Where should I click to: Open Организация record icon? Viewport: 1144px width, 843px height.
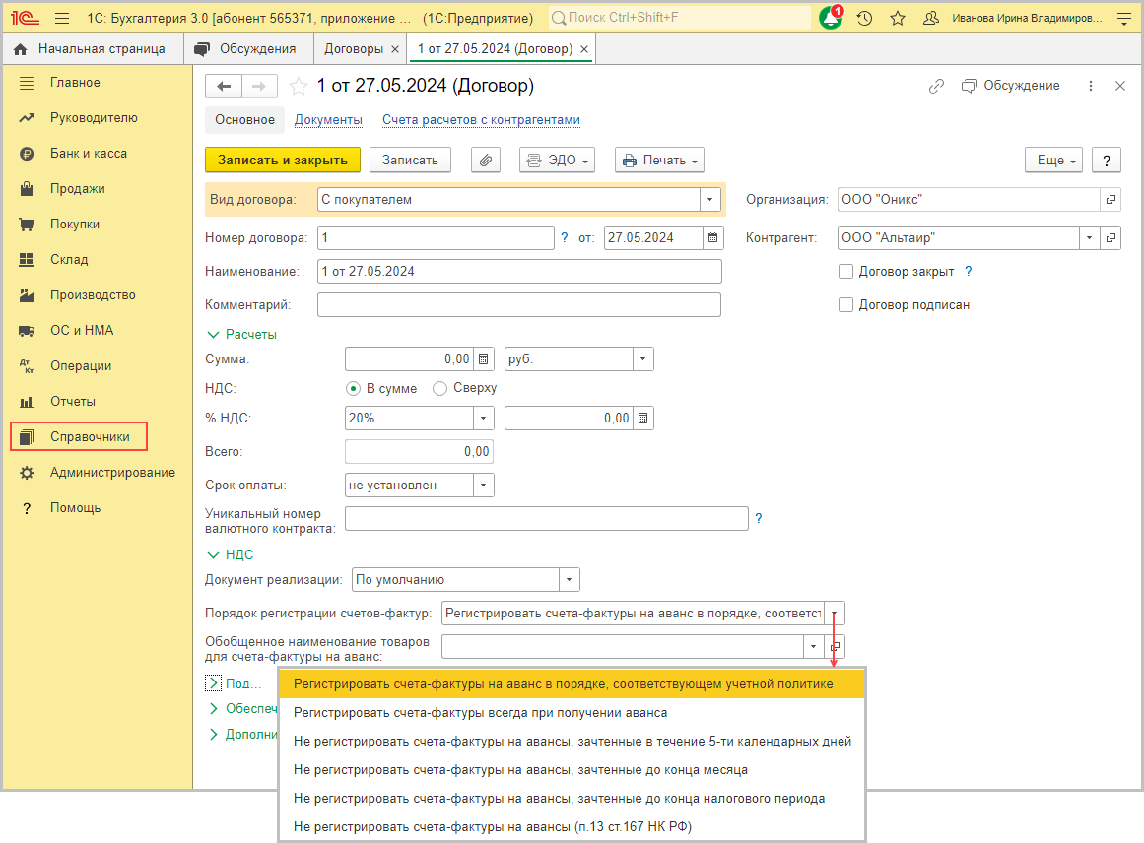[1110, 199]
